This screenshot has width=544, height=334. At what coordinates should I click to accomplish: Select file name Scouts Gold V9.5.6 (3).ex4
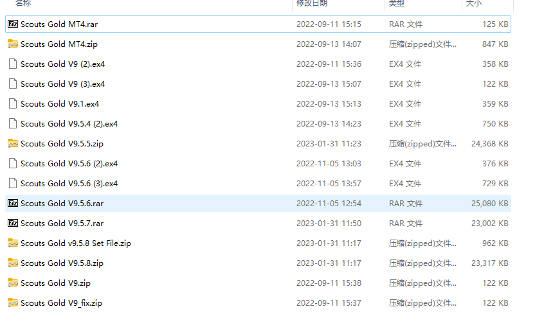point(69,184)
